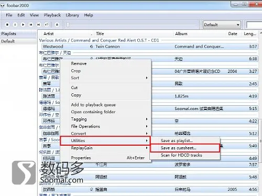262x196 pixels.
Task: Select Open containing folder
Action: pyautogui.click(x=105, y=112)
